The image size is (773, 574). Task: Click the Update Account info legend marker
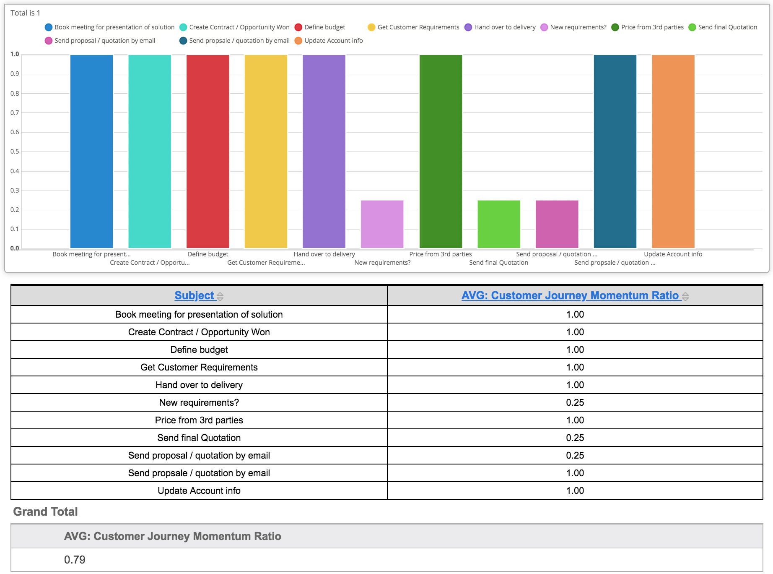pyautogui.click(x=298, y=41)
